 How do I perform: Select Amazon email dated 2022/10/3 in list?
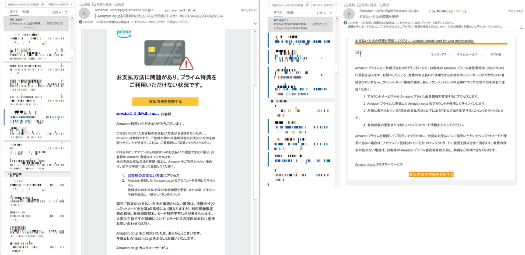(301, 24)
